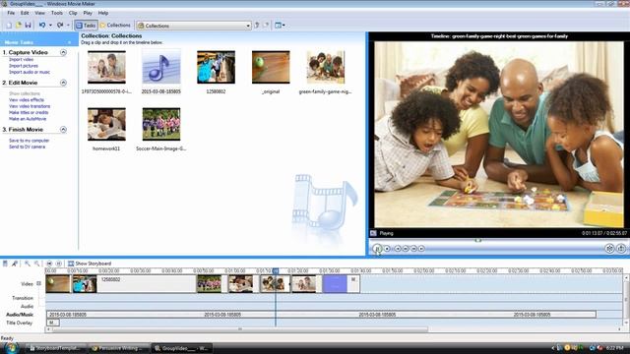The height and width of the screenshot is (354, 630).
Task: Click Import audio or music link
Action: (x=30, y=72)
